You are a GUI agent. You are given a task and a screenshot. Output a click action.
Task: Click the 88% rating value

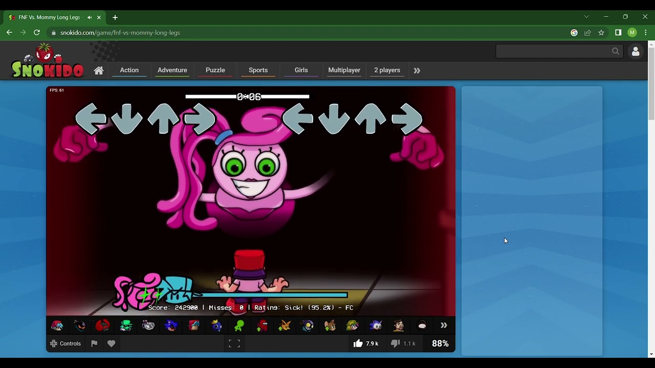[x=440, y=343]
